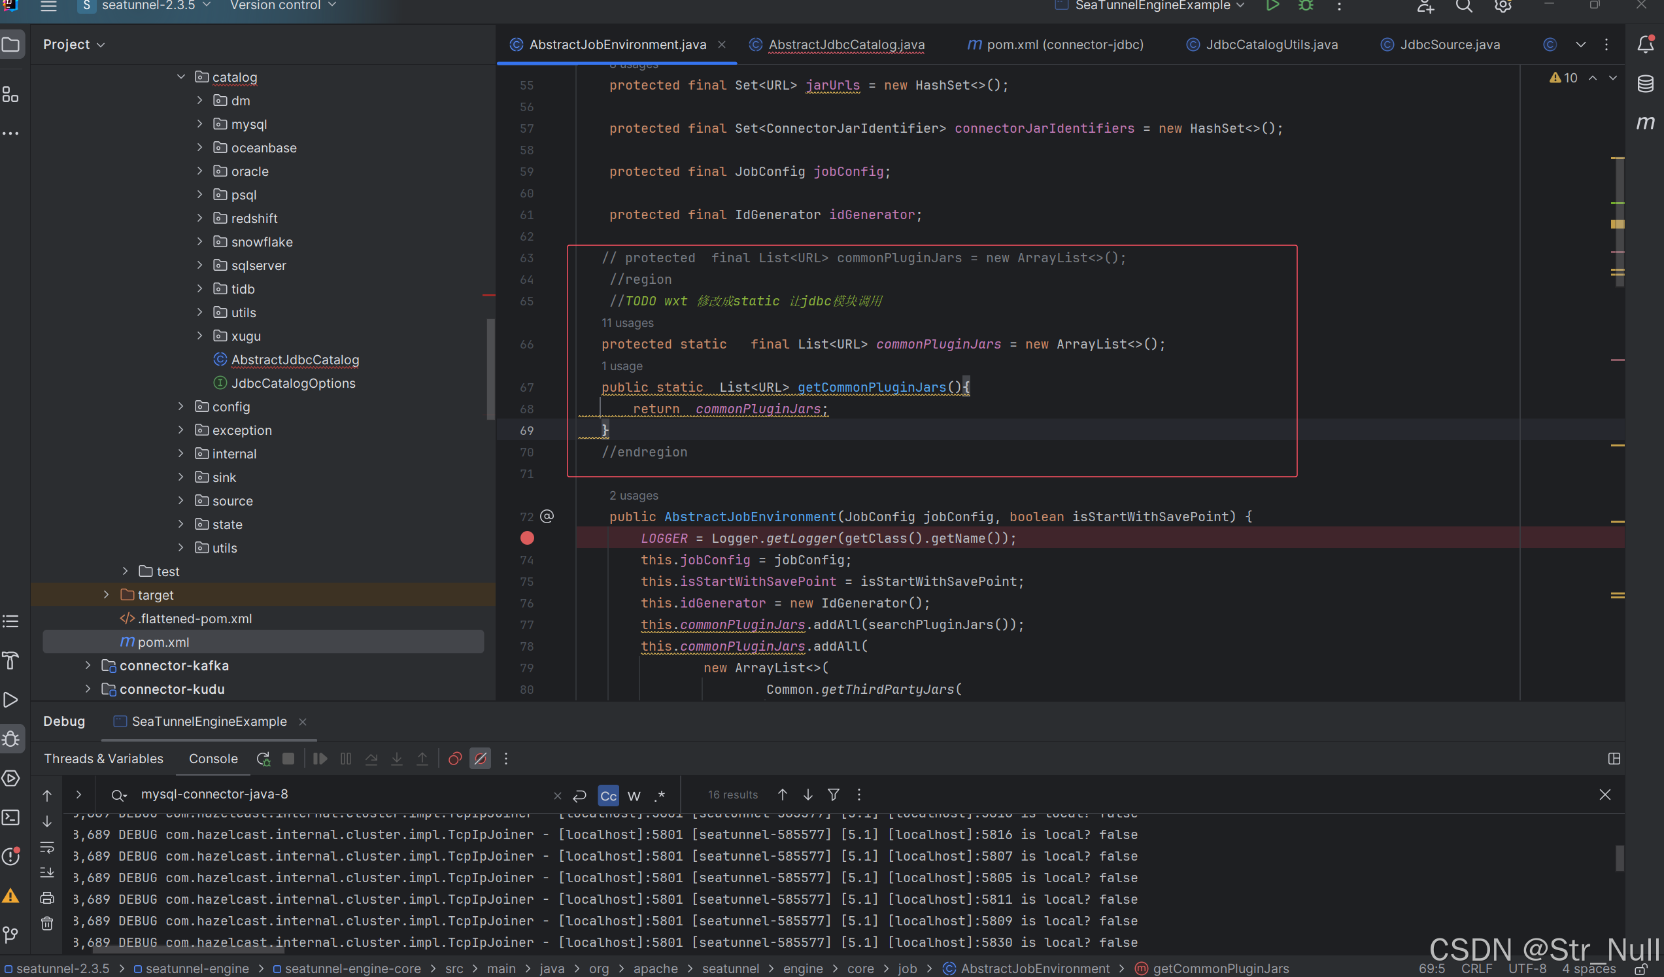Click Step Over debugger button

pyautogui.click(x=371, y=759)
